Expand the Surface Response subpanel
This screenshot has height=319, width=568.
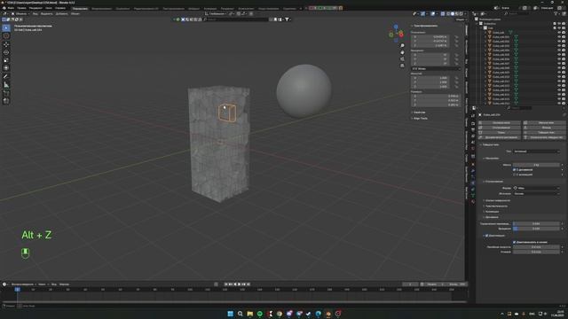pos(497,200)
